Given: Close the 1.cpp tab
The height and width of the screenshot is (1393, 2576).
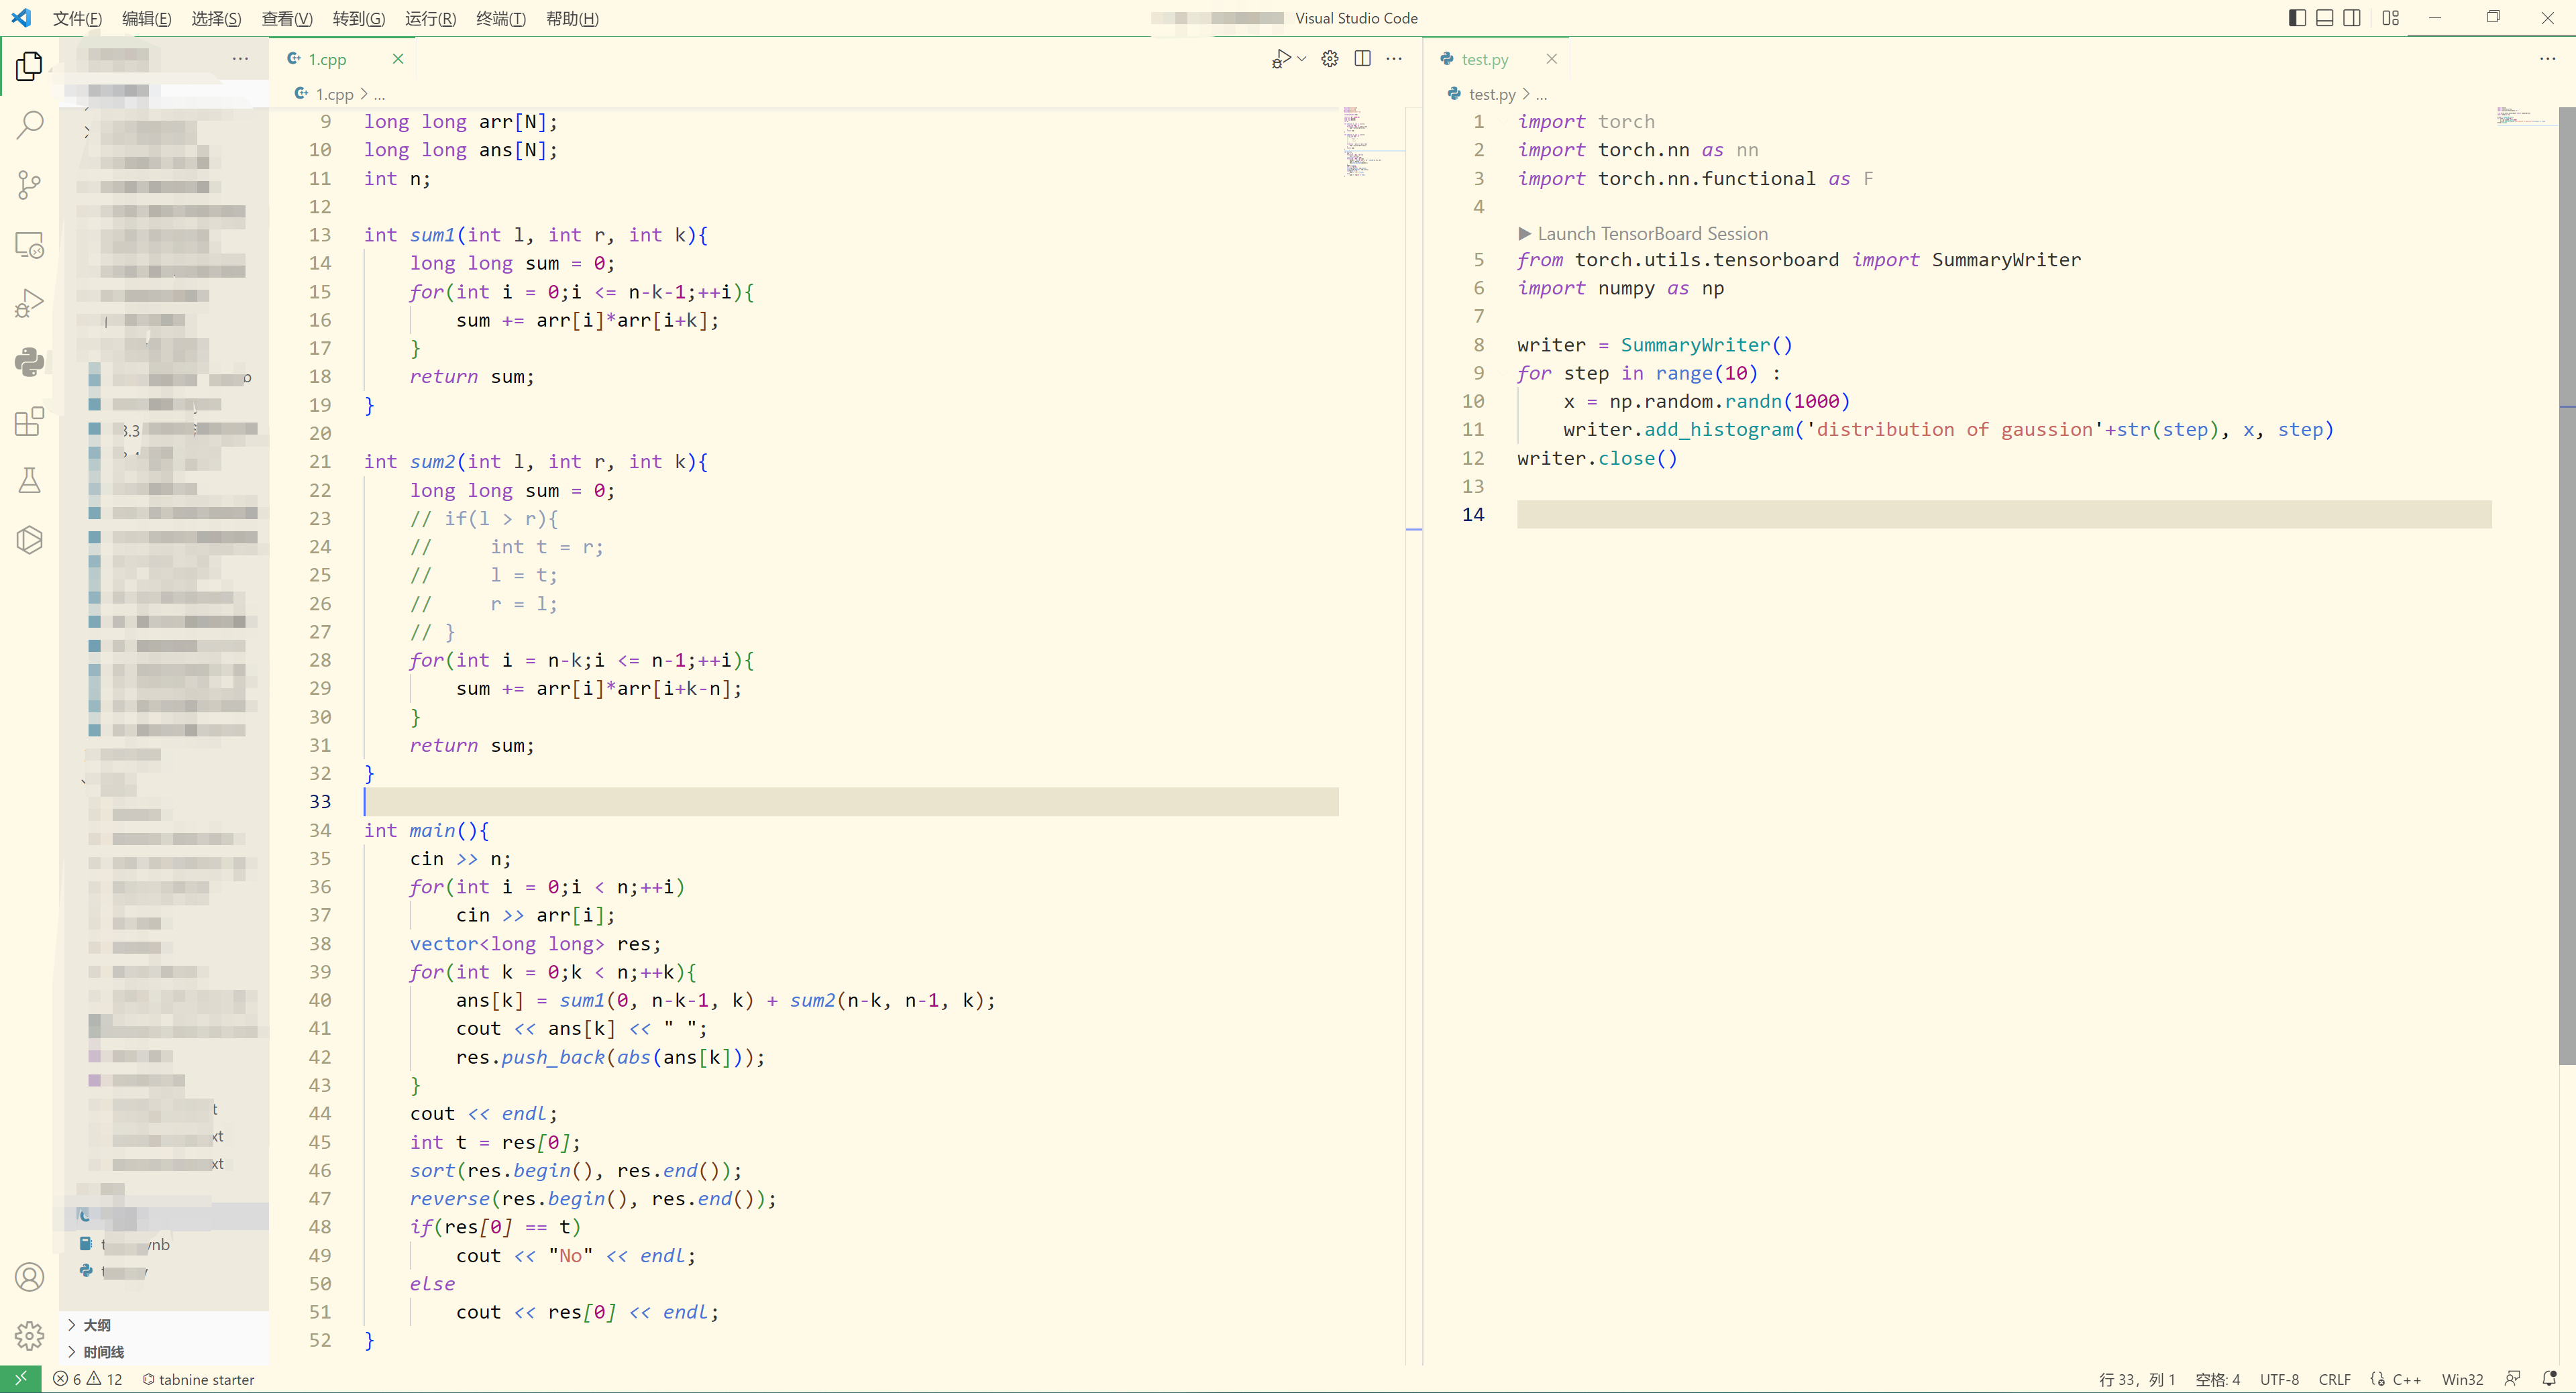Looking at the screenshot, I should coord(398,59).
